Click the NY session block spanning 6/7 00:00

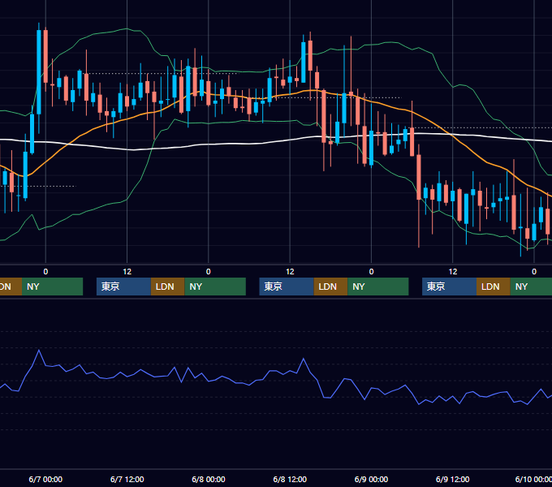click(52, 287)
